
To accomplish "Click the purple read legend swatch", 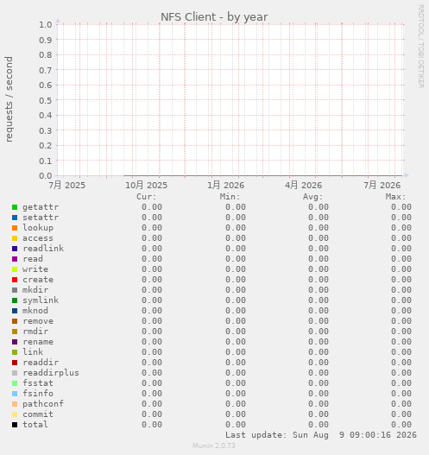I will click(x=15, y=259).
